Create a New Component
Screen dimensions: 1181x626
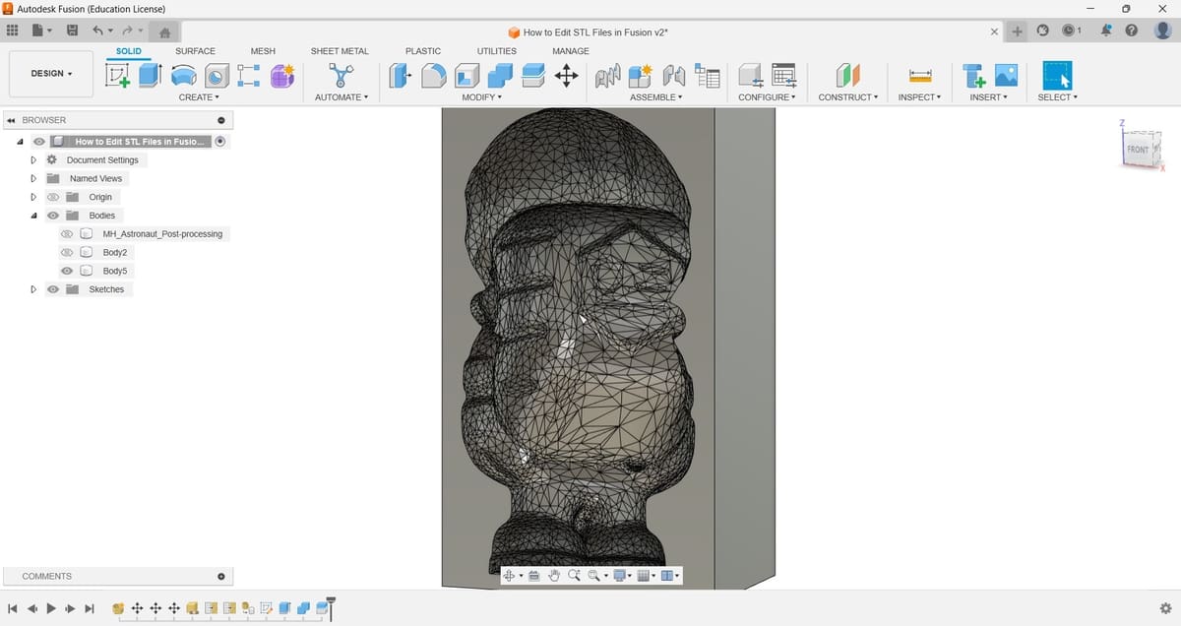pos(641,76)
